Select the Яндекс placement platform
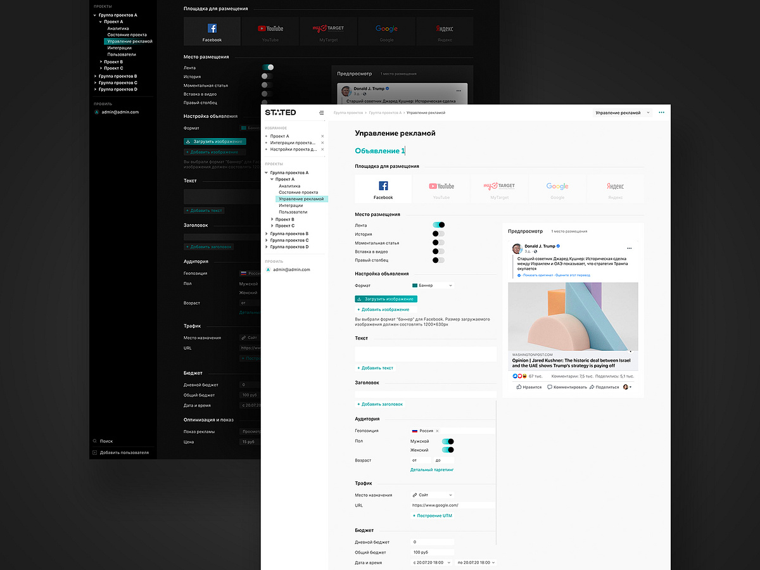 coord(614,188)
